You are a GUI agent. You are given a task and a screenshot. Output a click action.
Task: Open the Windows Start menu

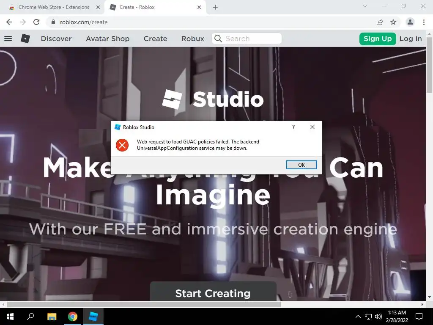(x=10, y=317)
